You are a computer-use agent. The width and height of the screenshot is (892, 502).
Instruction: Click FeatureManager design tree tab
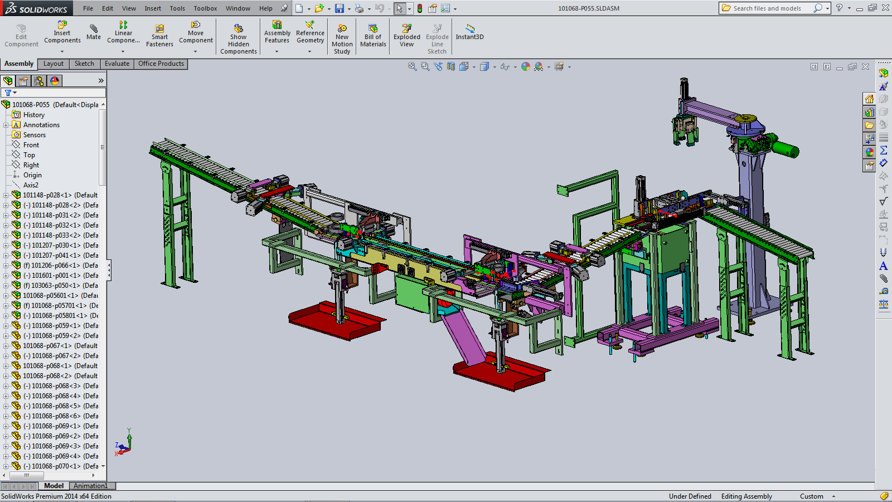click(x=8, y=81)
